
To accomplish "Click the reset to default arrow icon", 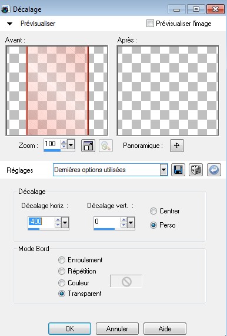I will pyautogui.click(x=214, y=170).
